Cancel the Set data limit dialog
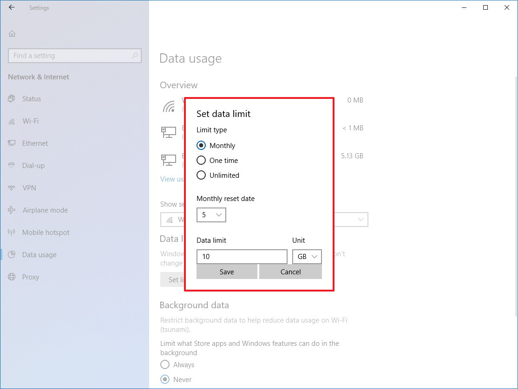The width and height of the screenshot is (518, 389). 290,272
